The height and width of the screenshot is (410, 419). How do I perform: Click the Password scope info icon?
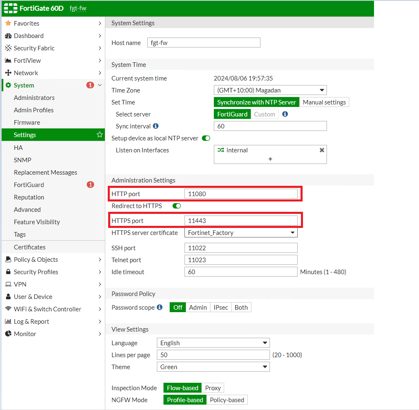point(160,307)
